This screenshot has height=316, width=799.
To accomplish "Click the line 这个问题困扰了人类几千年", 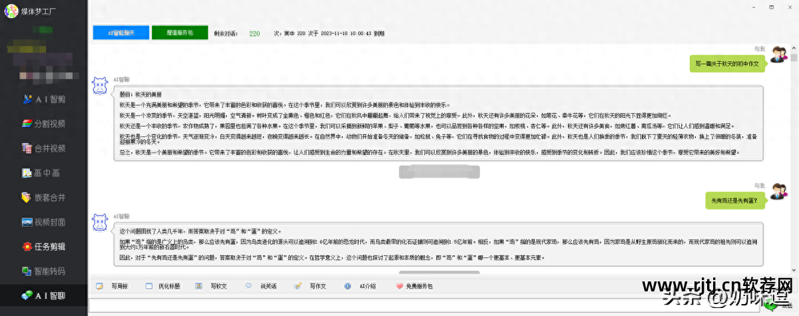I will [x=200, y=231].
